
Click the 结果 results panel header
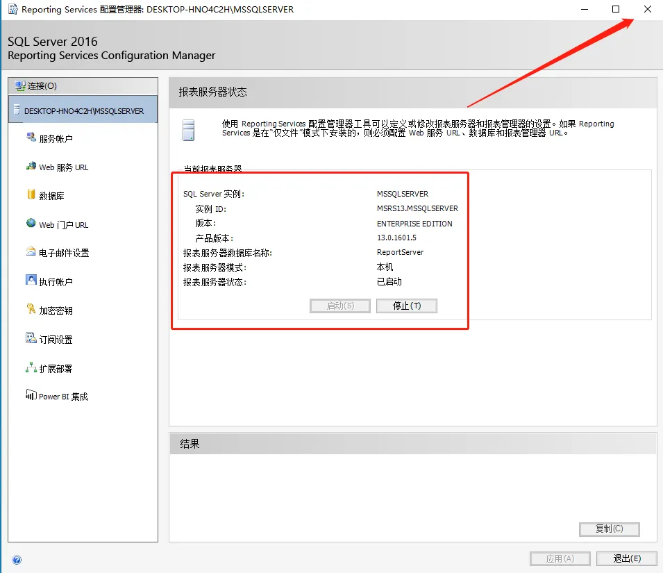coord(412,444)
